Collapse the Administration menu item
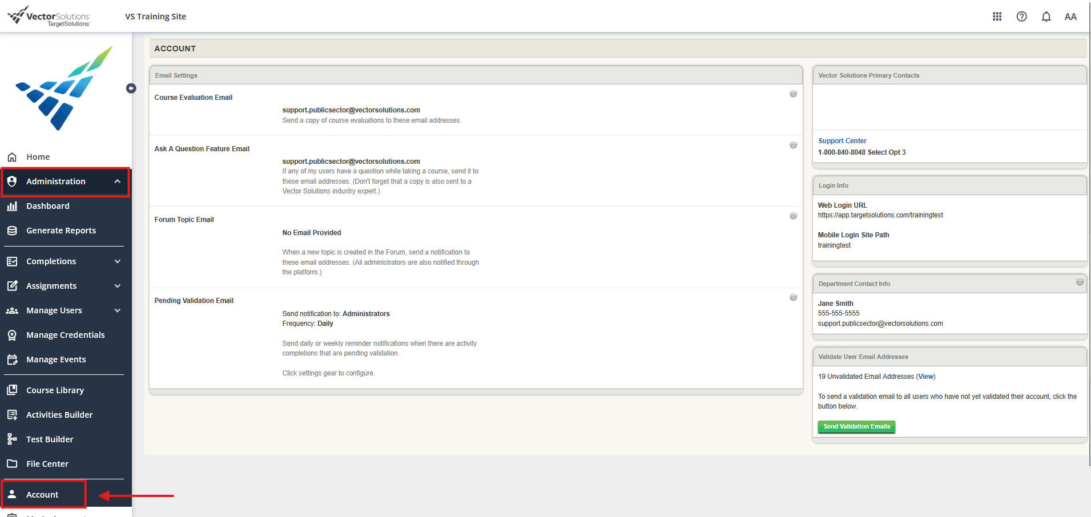 tap(57, 181)
